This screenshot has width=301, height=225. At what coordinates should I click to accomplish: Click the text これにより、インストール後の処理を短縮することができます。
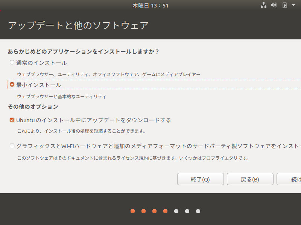[81, 131]
